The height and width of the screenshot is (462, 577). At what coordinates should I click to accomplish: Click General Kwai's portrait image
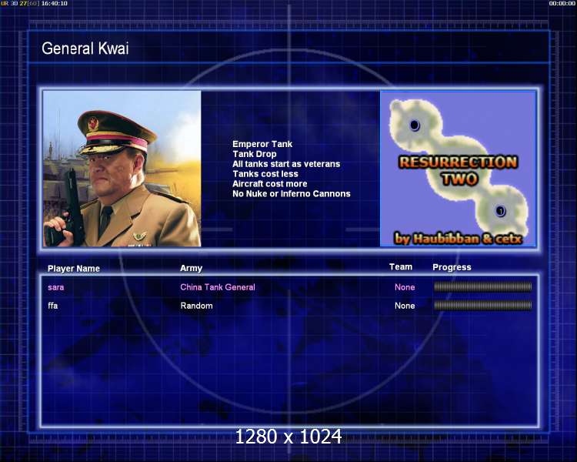point(122,169)
